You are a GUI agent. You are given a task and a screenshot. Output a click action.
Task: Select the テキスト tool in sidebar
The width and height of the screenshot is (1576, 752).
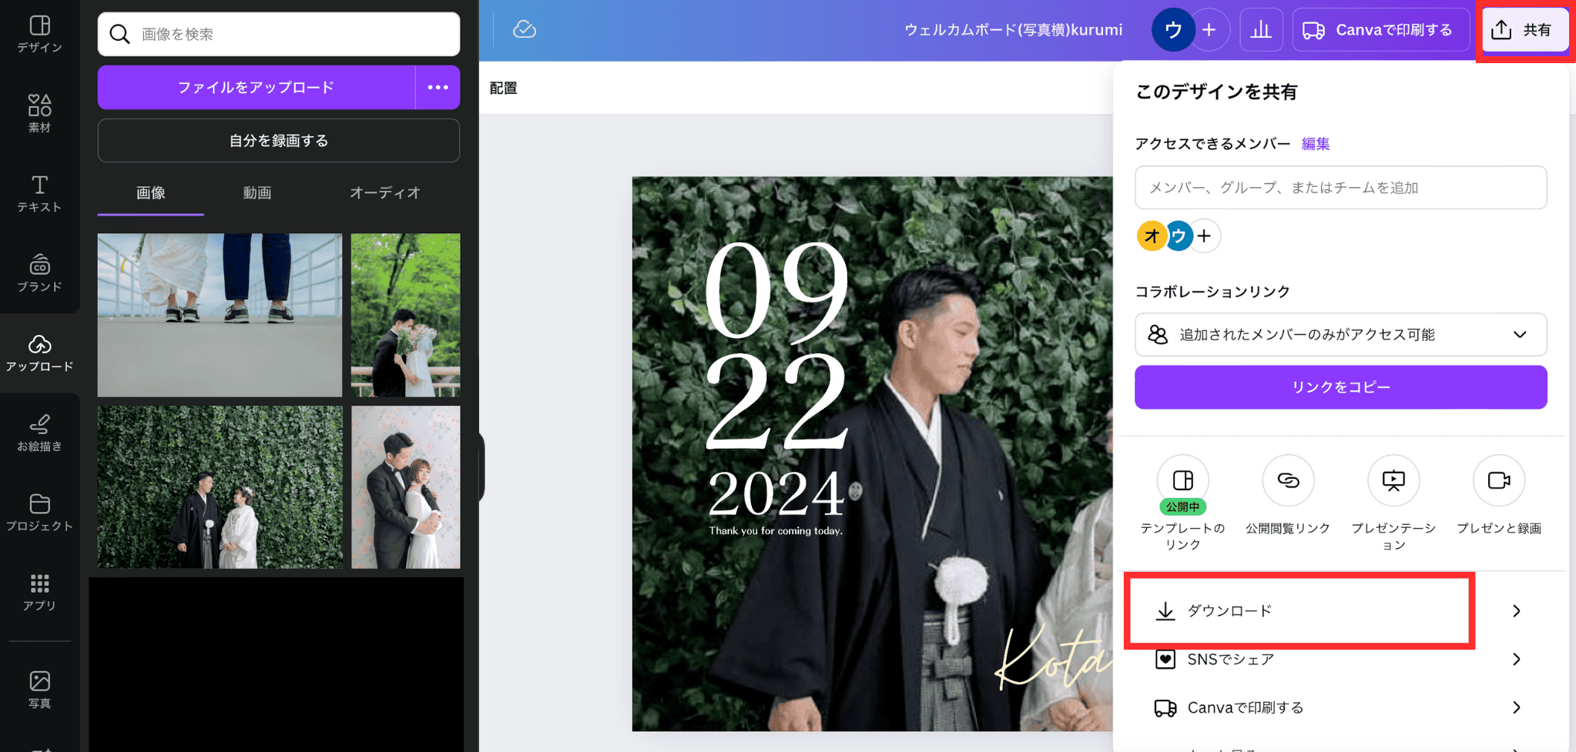click(x=39, y=192)
